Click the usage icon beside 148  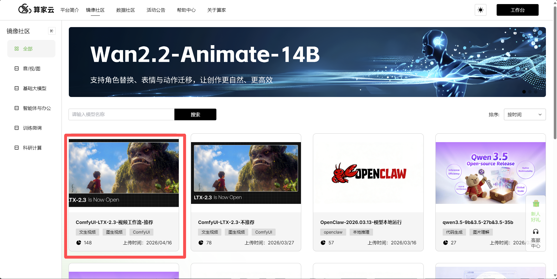pos(79,243)
